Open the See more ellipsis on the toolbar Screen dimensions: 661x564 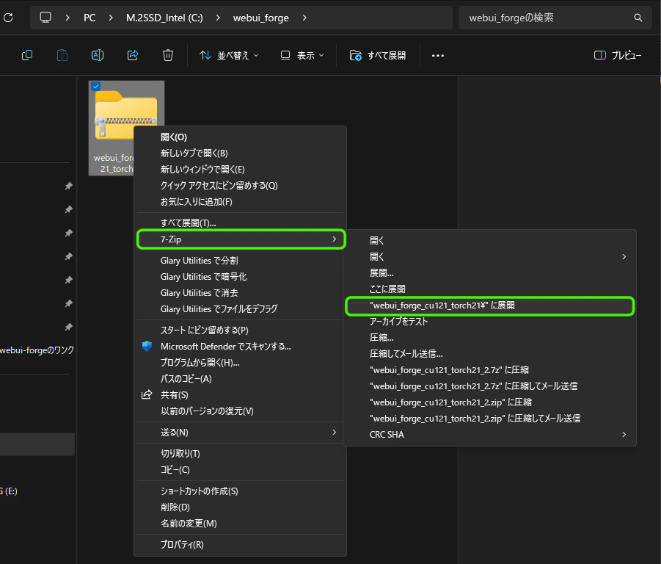click(x=437, y=55)
